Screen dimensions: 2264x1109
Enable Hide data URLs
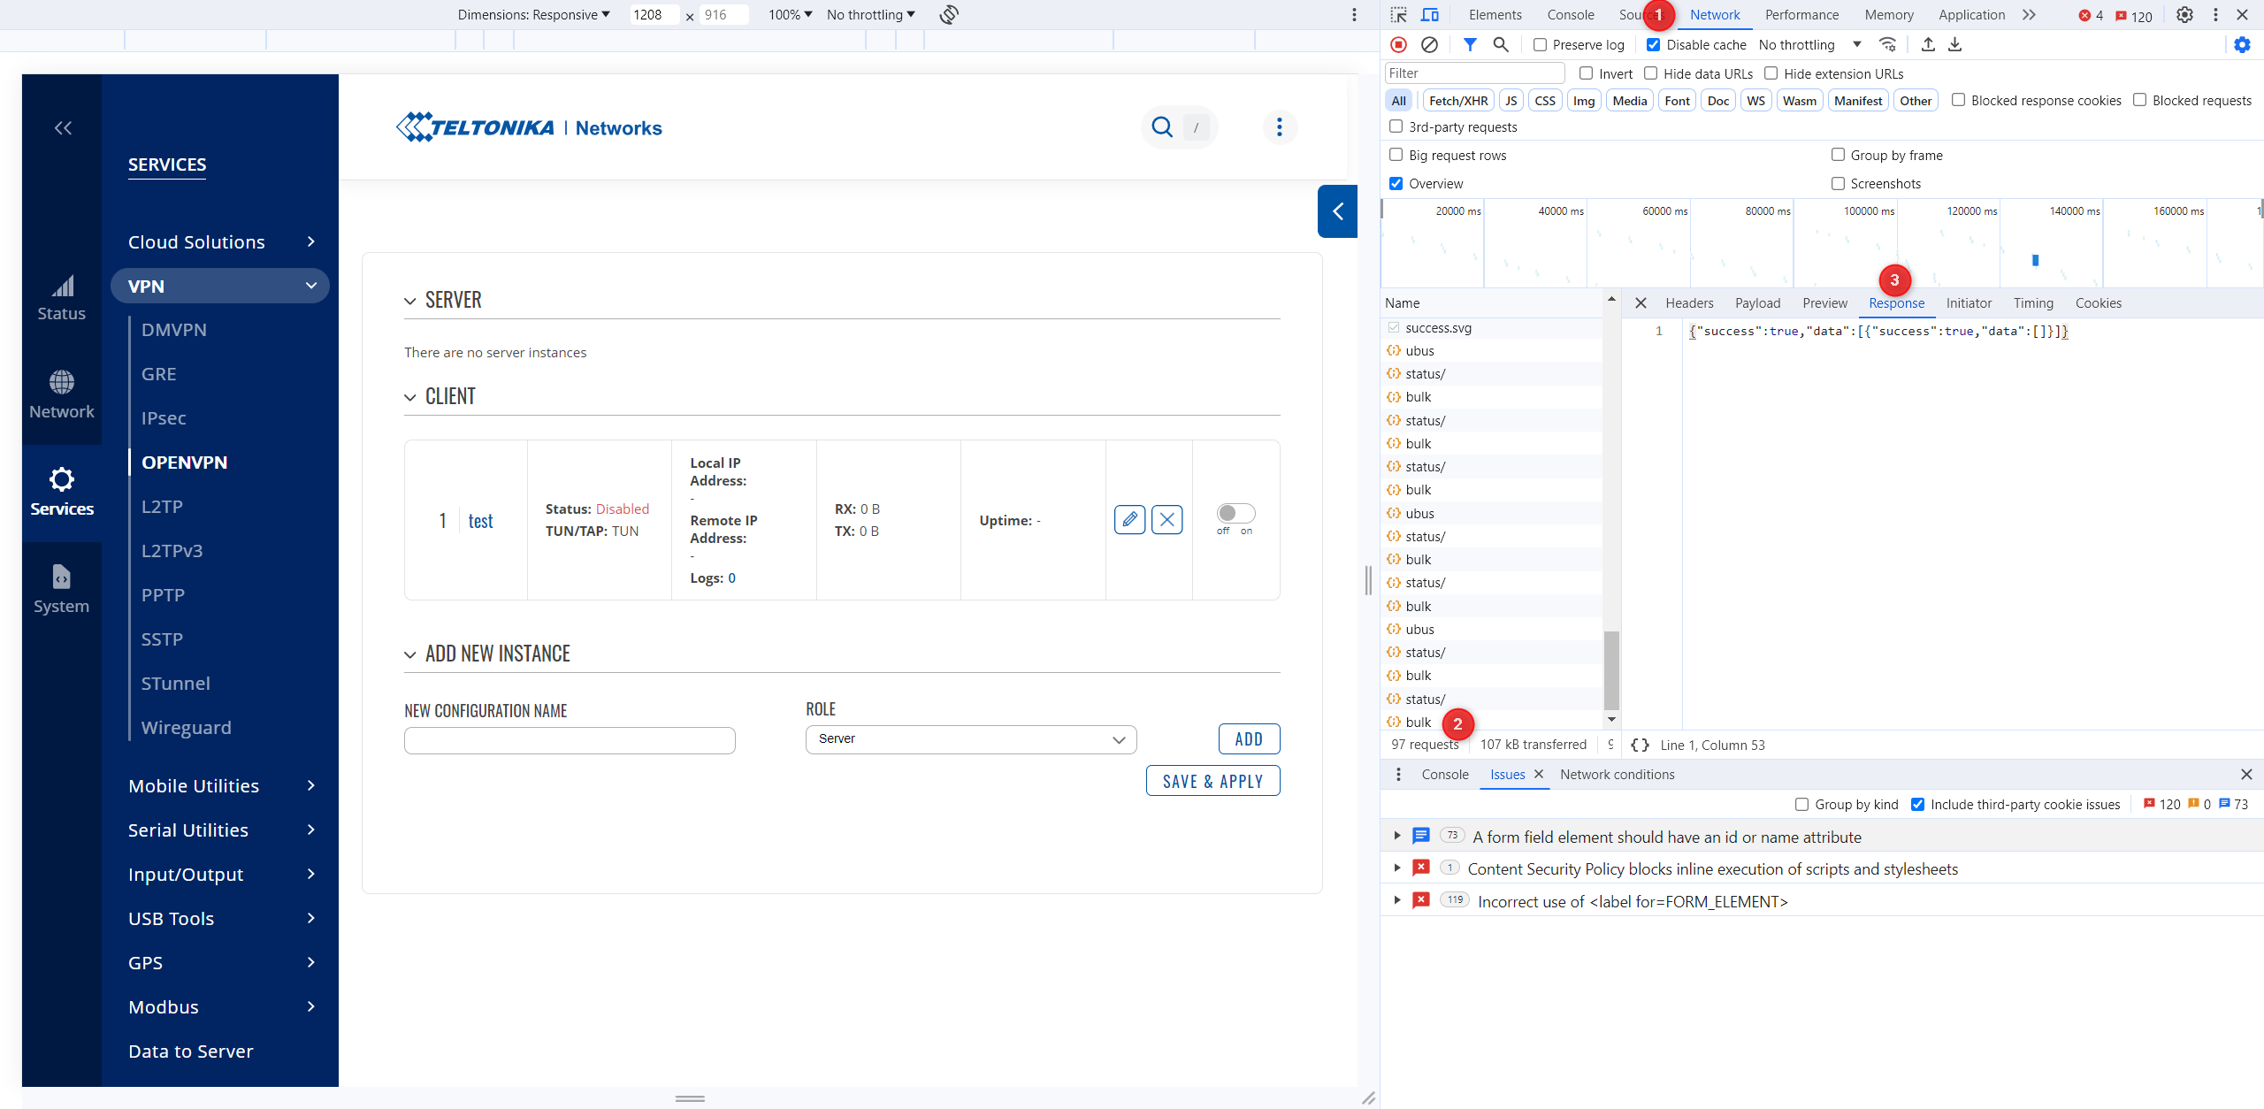pyautogui.click(x=1650, y=73)
